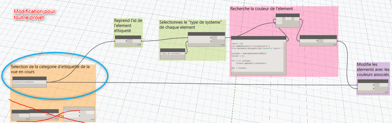Click inside the Python script code editor
This screenshot has height=123, width=392.
coord(259,57)
